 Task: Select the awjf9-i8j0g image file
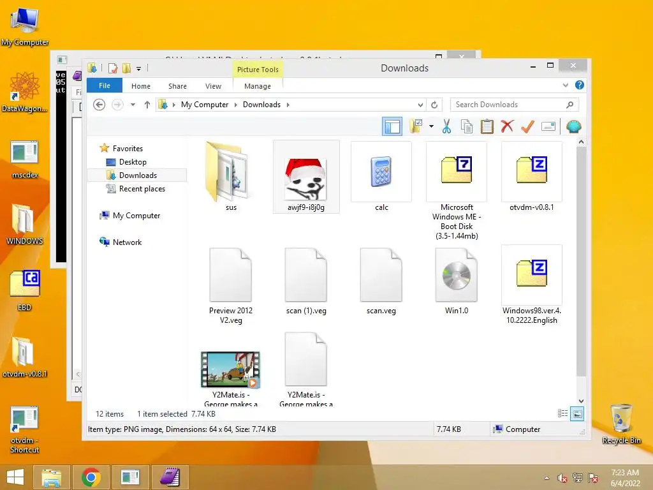tap(306, 176)
